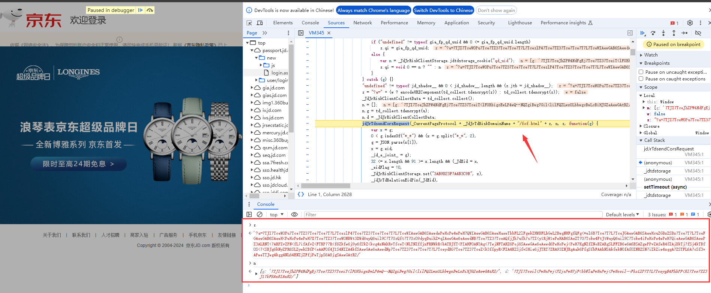Step into the next function call
Viewport: 711px width, 293px height.
[663, 33]
